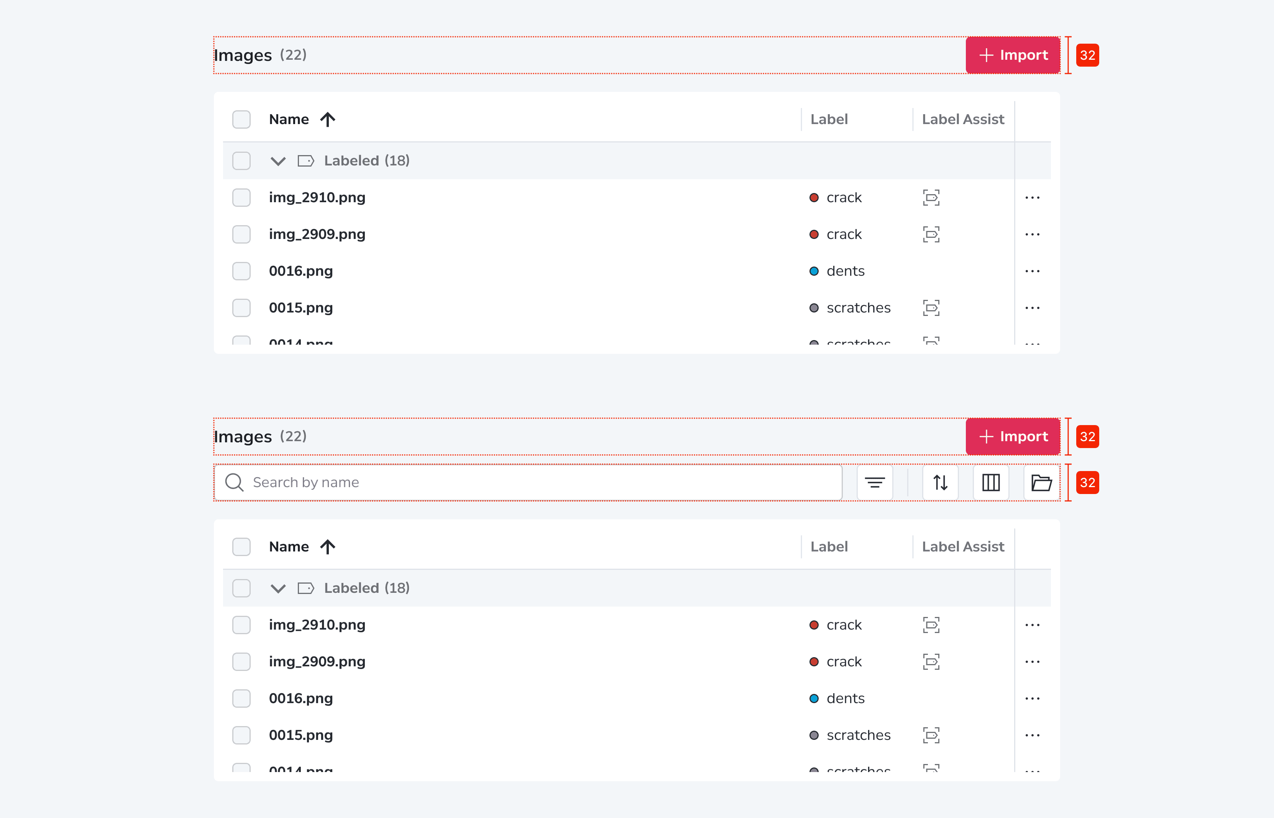The height and width of the screenshot is (818, 1274).
Task: Check 0016.png row in bottom table
Action: (241, 699)
